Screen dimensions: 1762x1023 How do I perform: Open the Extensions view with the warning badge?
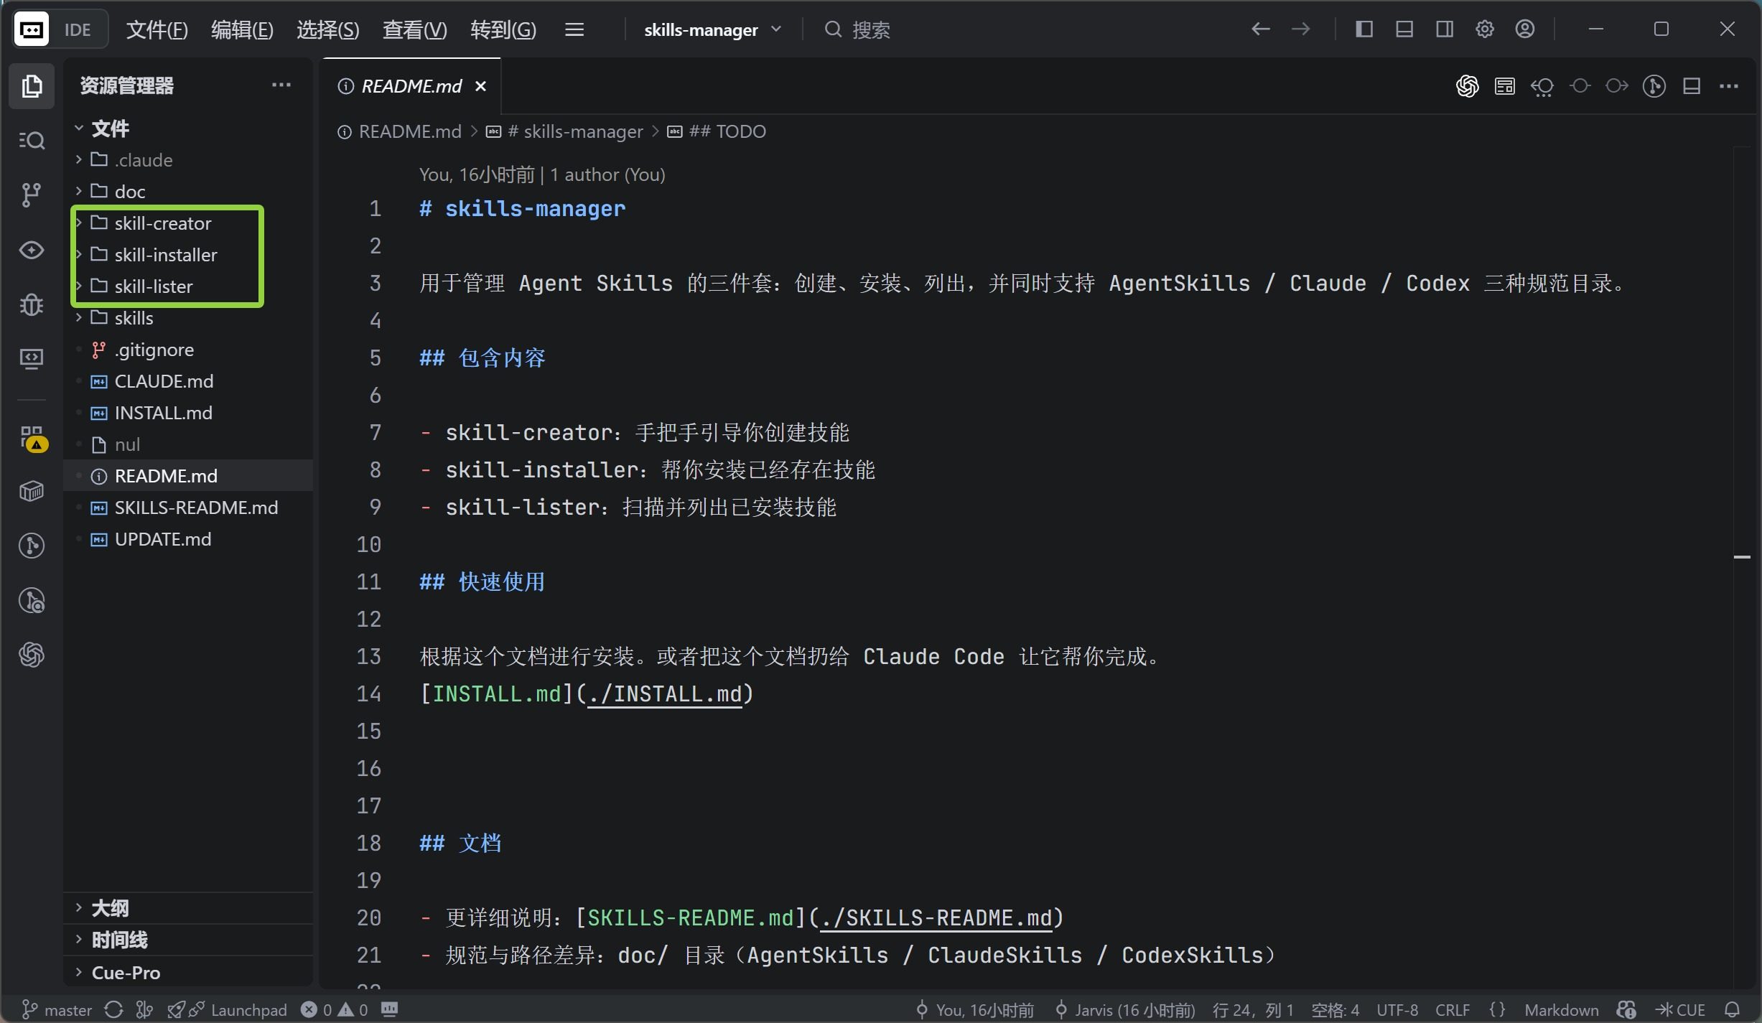[x=31, y=437]
